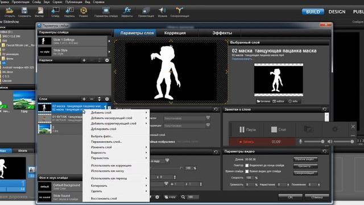Image resolution: width=364 pixels, height=205 pixels.
Task: Open the Музыка toolbar icon
Action: click(163, 12)
